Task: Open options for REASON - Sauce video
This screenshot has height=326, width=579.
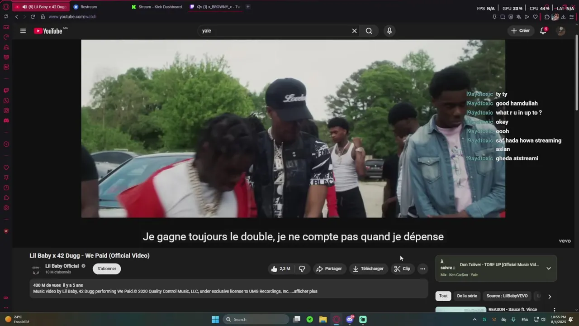Action: pyautogui.click(x=554, y=310)
